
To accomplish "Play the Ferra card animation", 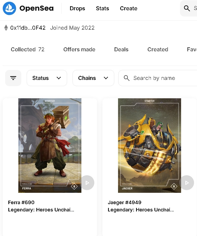I will [x=87, y=183].
